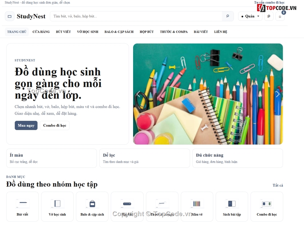304x225 pixels.
Task: Select the Combo đi học category icon
Action: (x=267, y=204)
